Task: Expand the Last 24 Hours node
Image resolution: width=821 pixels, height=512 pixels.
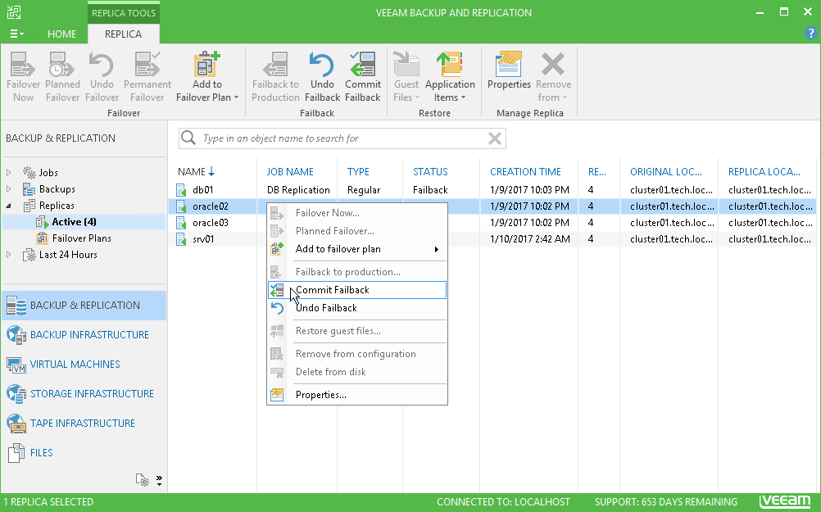Action: [x=8, y=255]
